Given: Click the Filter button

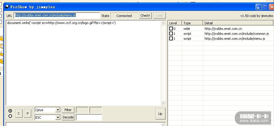Looking at the screenshot, I should [68, 110].
